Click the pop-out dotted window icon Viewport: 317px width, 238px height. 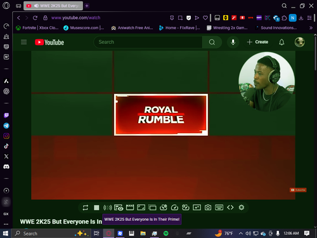[152, 208]
